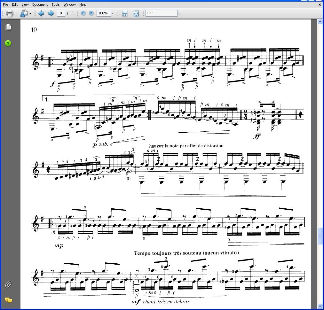Open the Document menu
The height and width of the screenshot is (310, 324).
[x=40, y=4]
